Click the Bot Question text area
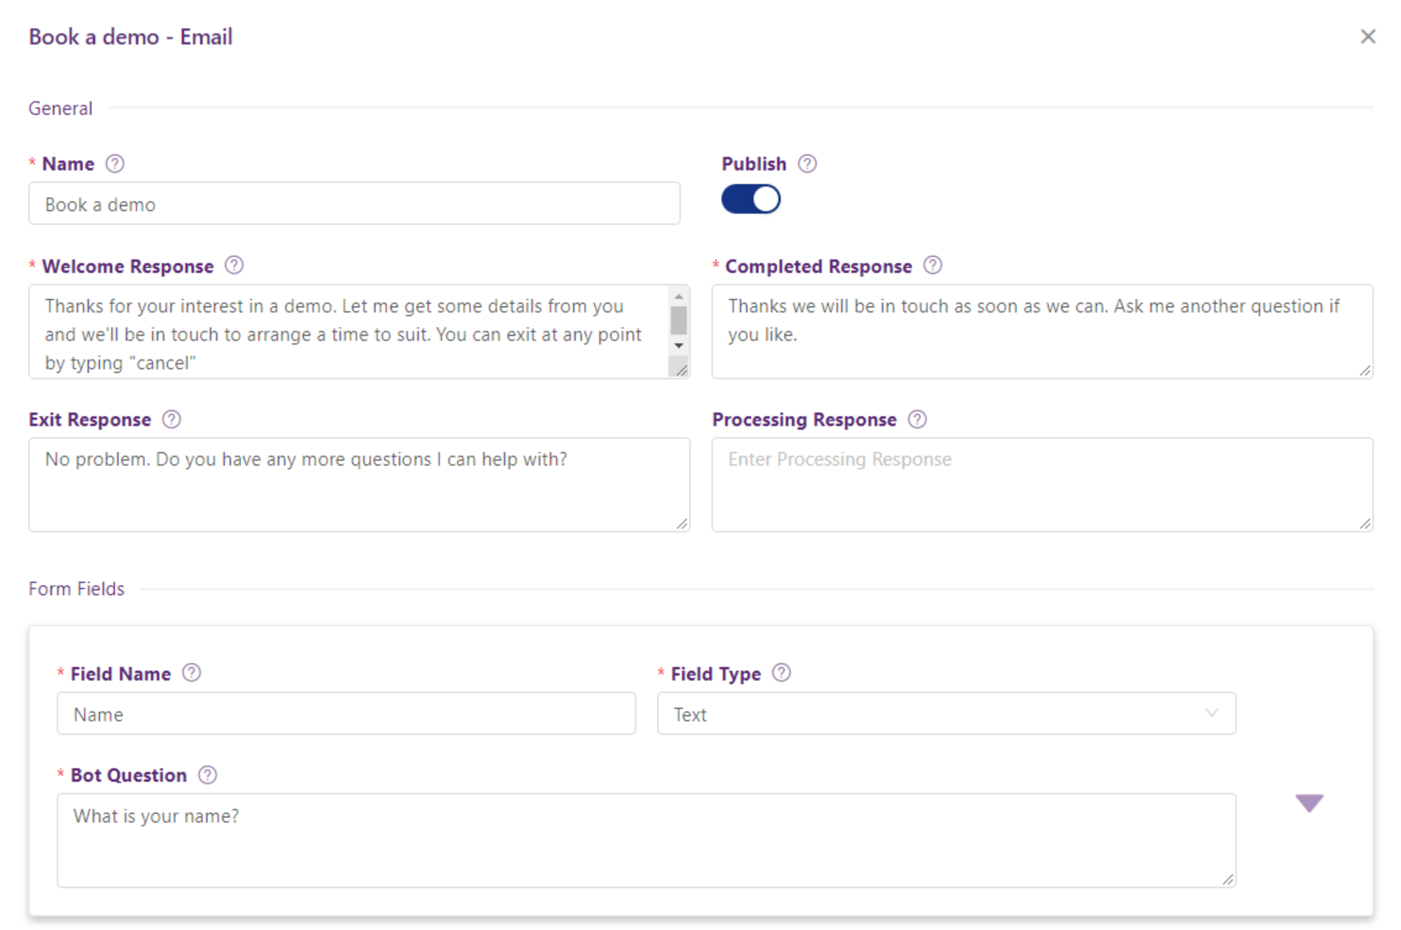1401x930 pixels. 646,840
